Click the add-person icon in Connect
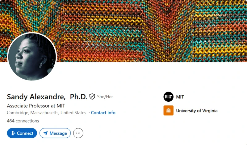Screen dimensions: 247x145 [13, 133]
